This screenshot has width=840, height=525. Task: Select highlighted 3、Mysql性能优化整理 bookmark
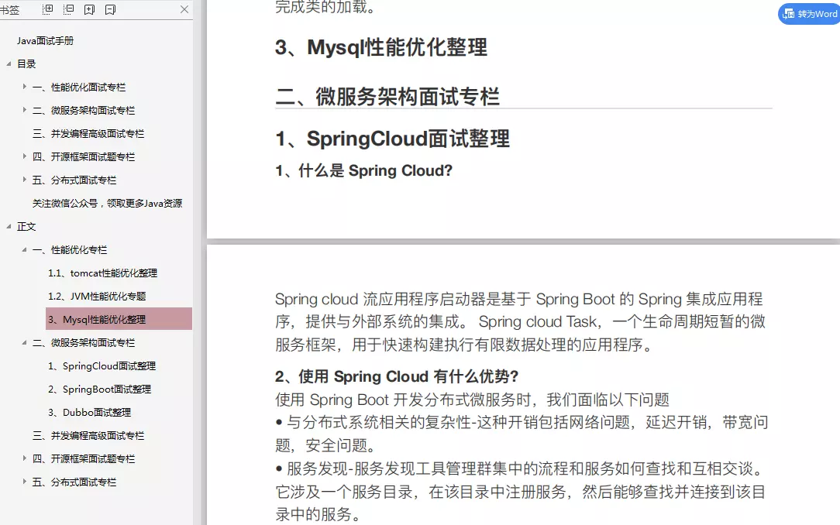(x=119, y=320)
